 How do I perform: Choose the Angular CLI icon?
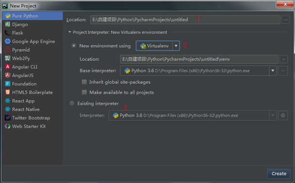[x=8, y=67]
